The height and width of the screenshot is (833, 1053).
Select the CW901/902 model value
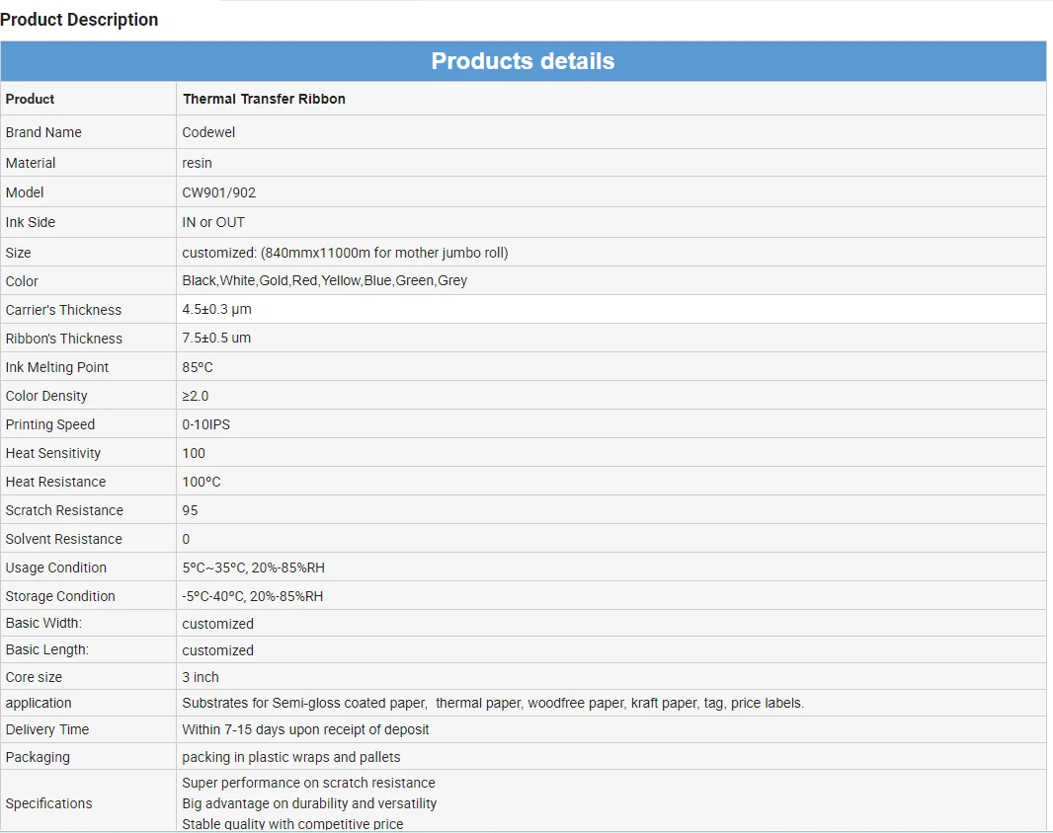coord(218,192)
